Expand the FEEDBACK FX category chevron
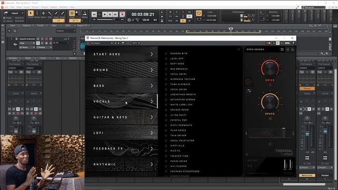The image size is (338, 190). [152, 149]
